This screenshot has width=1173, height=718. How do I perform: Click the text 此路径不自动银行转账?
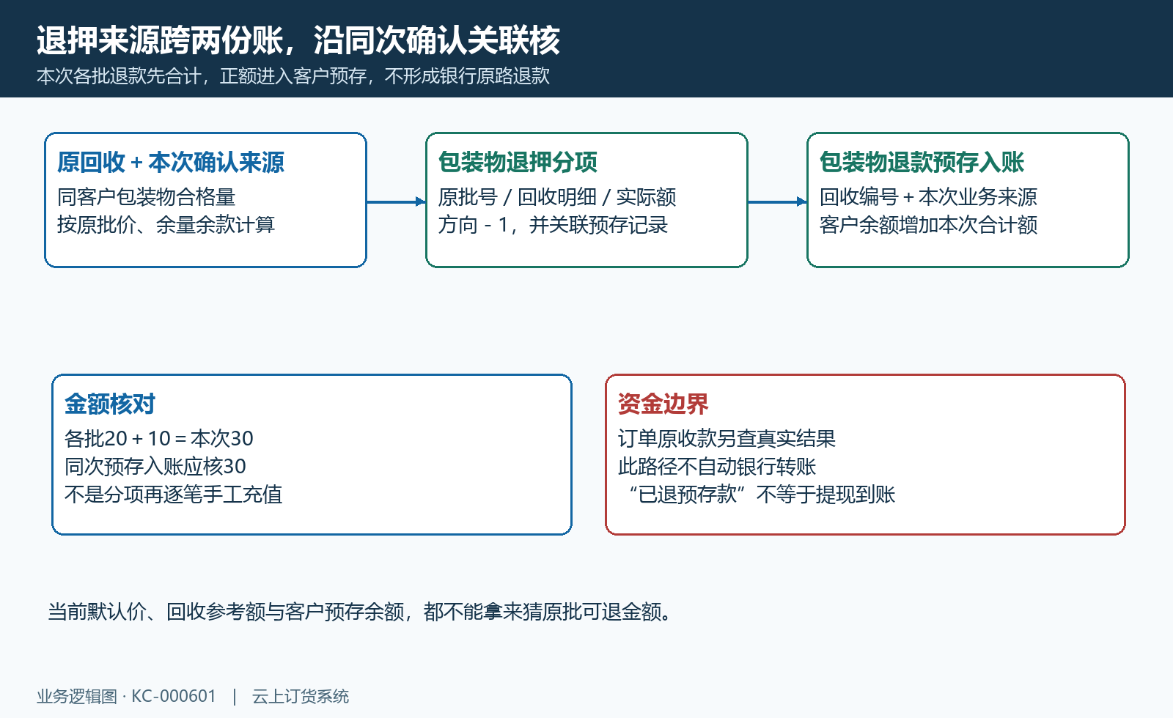point(717,467)
